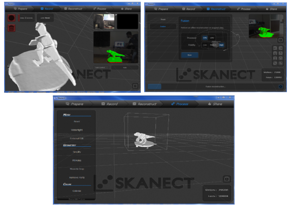
Task: Click the camera preview thumbnail in Reconstruct window
Action: pos(266,26)
